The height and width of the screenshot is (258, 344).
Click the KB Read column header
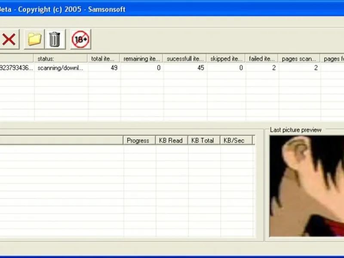[x=172, y=141]
